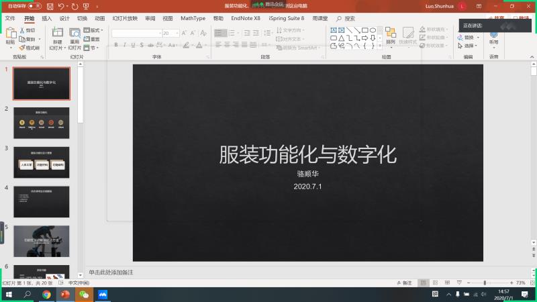Select the Format Painter (格式刷) tool
This screenshot has width=537, height=302.
pyautogui.click(x=30, y=48)
